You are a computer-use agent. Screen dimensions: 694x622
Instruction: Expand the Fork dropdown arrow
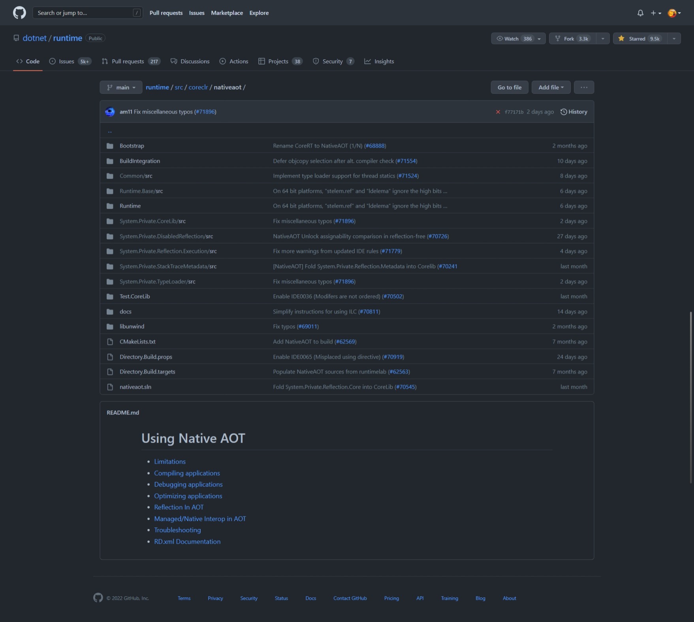[x=603, y=38]
